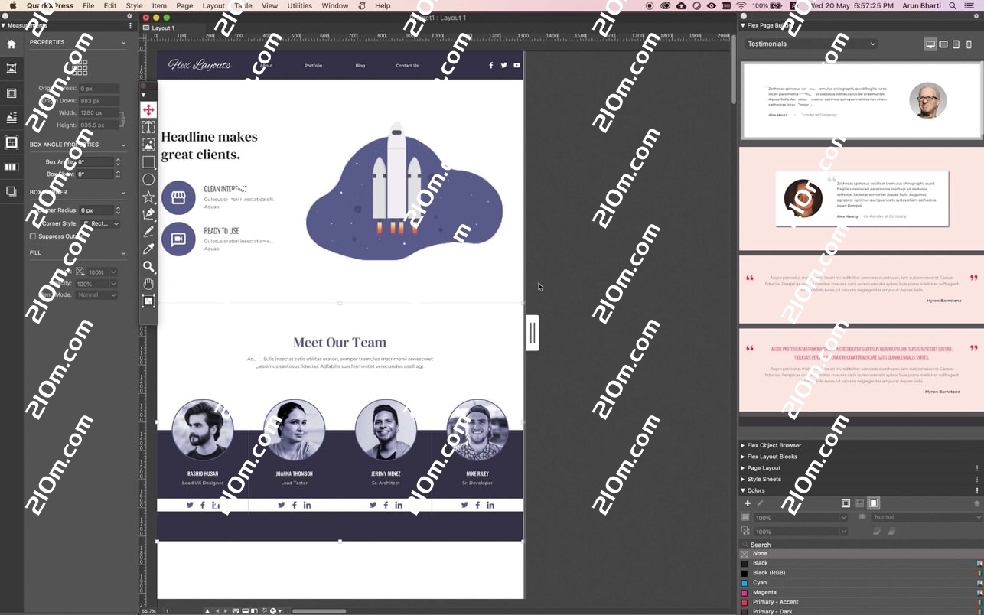Screen dimensions: 984x615
Task: Open the Utilities menu
Action: 299,5
